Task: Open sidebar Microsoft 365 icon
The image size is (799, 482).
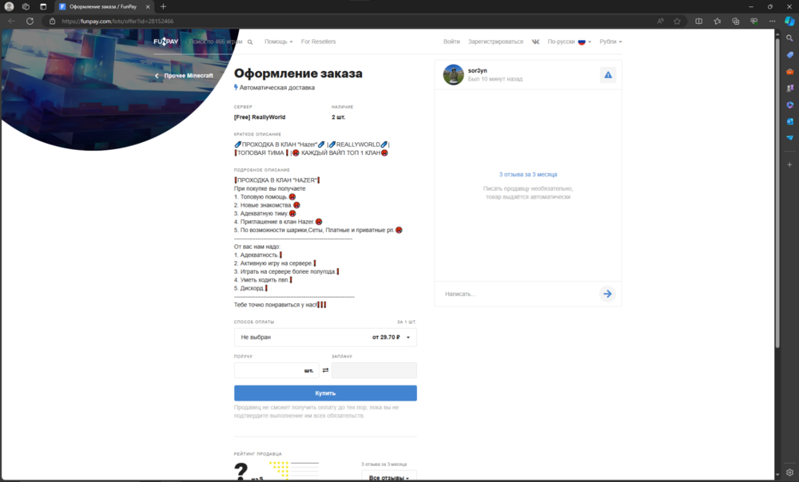Action: tap(790, 105)
